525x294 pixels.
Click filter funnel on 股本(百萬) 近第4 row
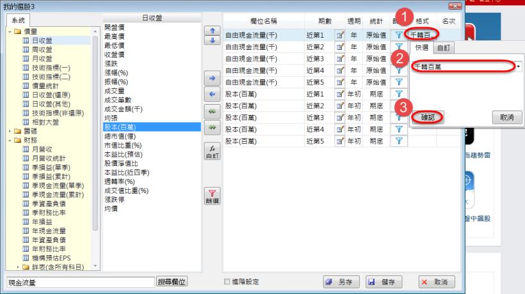point(399,129)
